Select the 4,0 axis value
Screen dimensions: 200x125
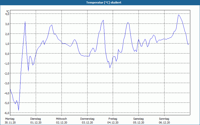click(x=7, y=14)
